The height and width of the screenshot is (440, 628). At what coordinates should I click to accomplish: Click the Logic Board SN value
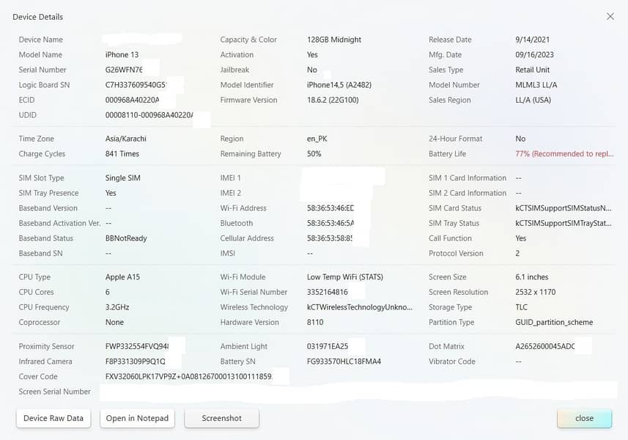(x=136, y=85)
